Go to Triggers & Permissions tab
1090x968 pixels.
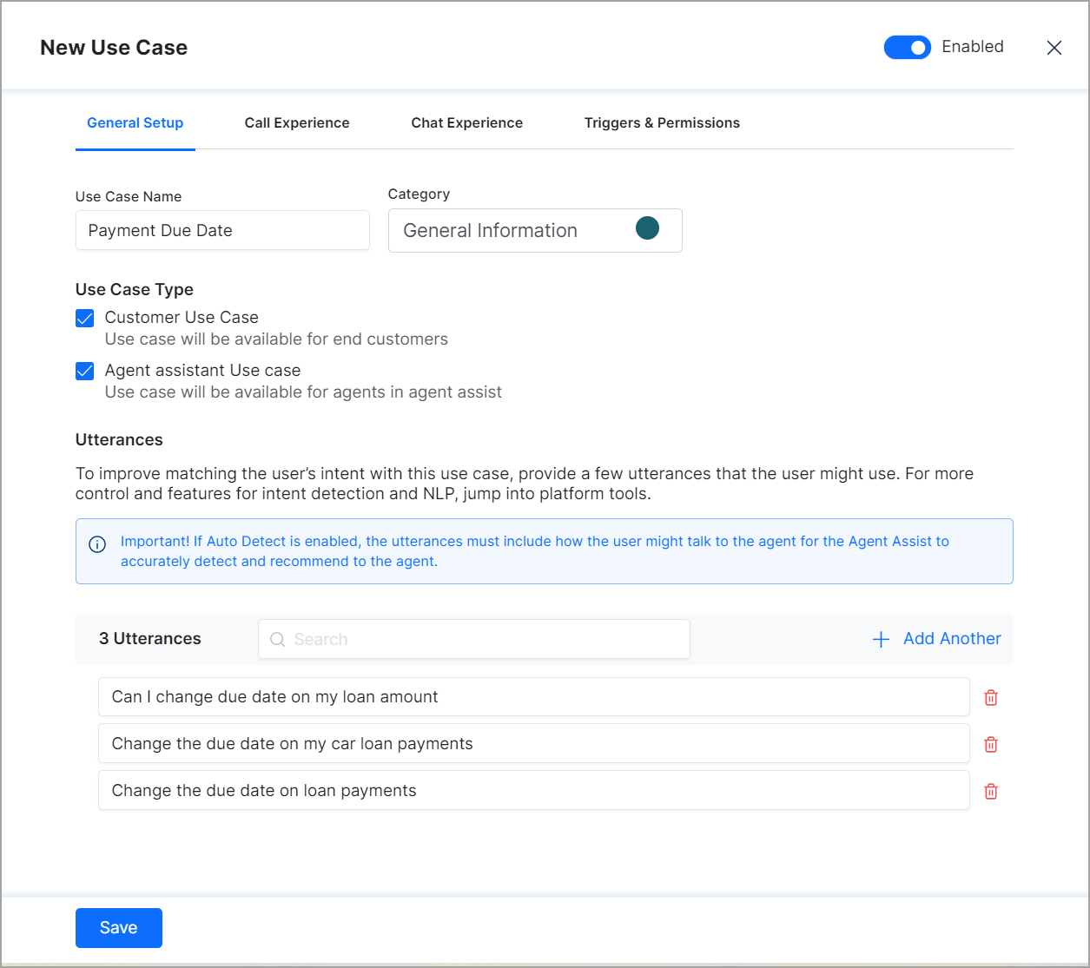click(662, 123)
